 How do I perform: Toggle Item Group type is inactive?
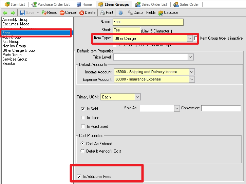[195, 38]
